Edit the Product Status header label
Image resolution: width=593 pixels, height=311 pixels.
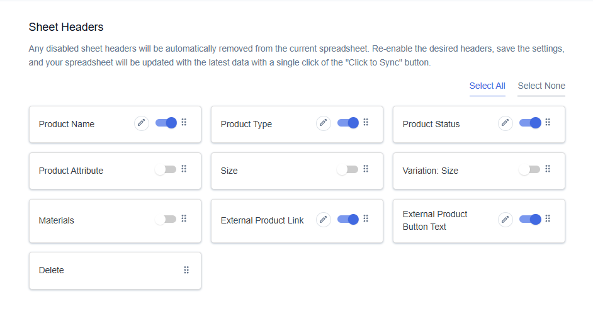point(505,123)
